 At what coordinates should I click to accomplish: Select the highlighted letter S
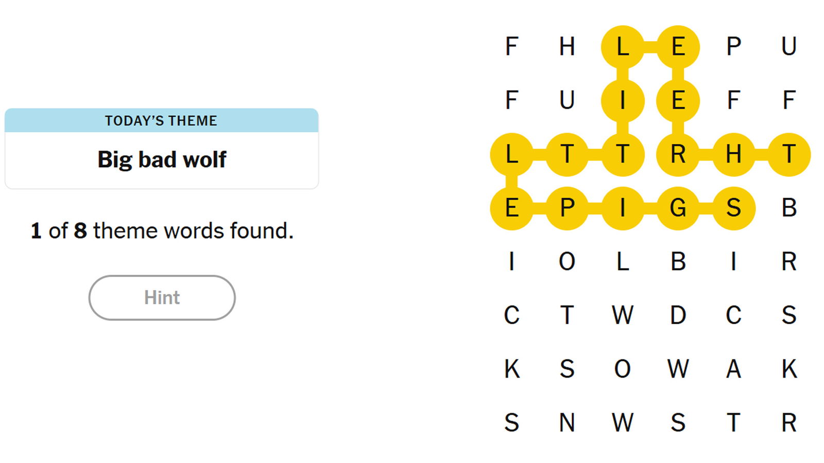(x=733, y=208)
